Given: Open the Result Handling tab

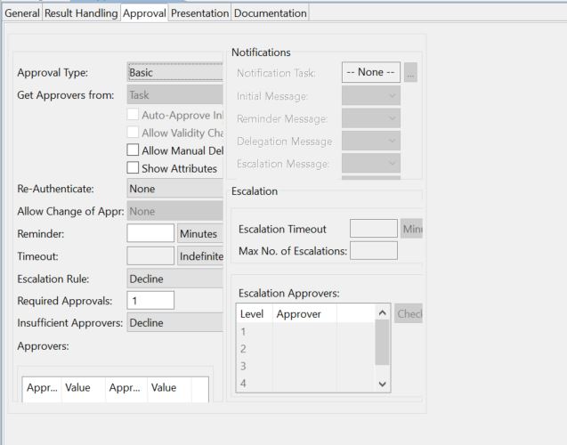Looking at the screenshot, I should pos(81,13).
